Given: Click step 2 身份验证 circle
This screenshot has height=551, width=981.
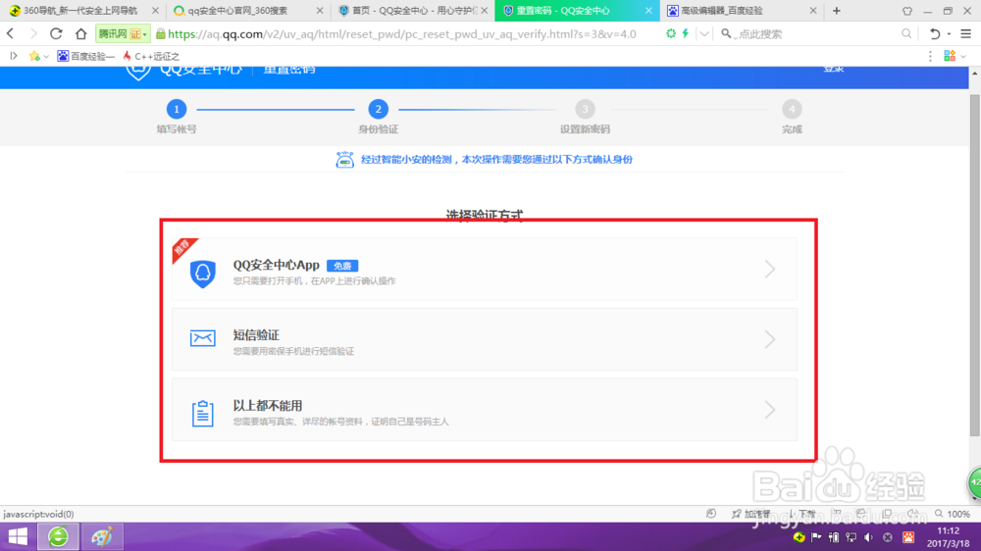Looking at the screenshot, I should [x=378, y=110].
